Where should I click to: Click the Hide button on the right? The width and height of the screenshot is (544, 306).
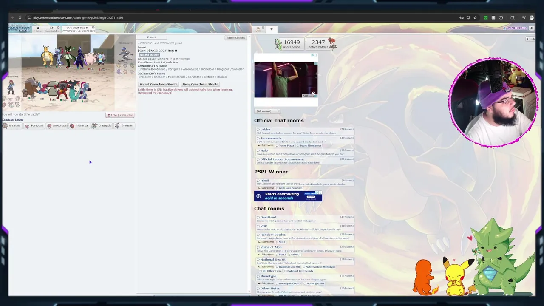[x=531, y=39]
